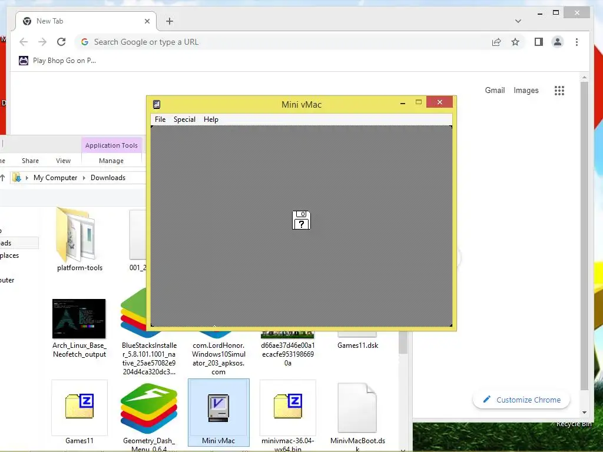Close the New Tab tab

pos(147,21)
